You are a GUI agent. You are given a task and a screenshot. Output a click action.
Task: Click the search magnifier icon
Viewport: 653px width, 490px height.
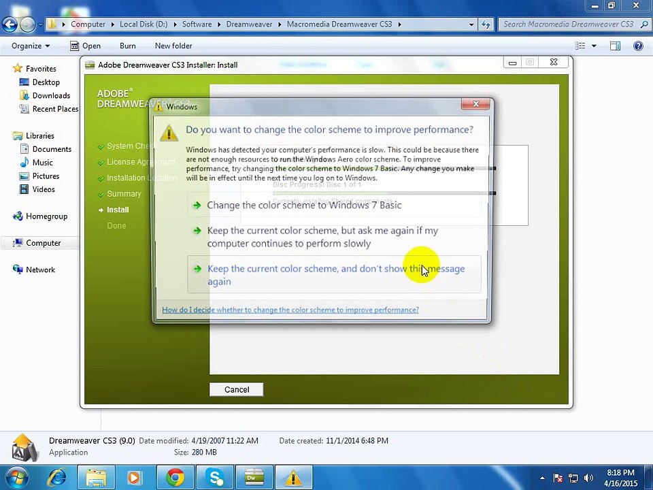[x=643, y=24]
